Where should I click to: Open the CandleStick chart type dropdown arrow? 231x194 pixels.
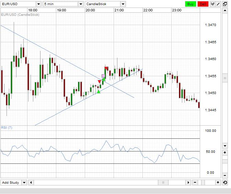point(123,4)
